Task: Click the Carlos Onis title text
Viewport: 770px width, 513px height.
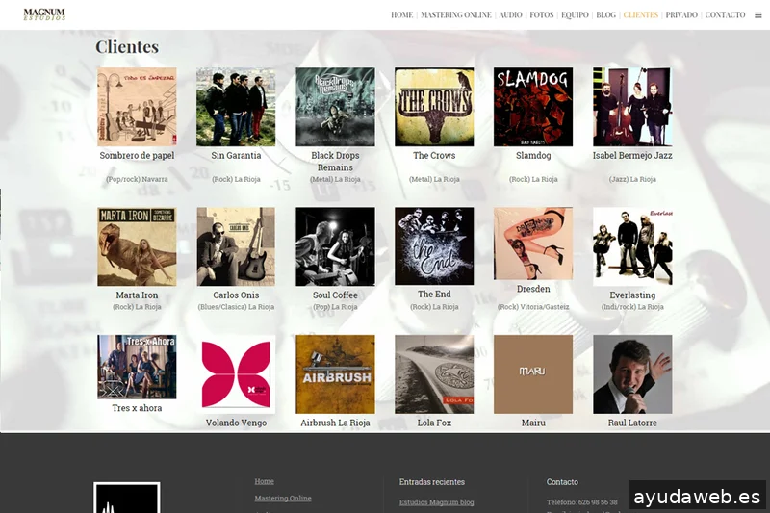Action: [x=236, y=295]
